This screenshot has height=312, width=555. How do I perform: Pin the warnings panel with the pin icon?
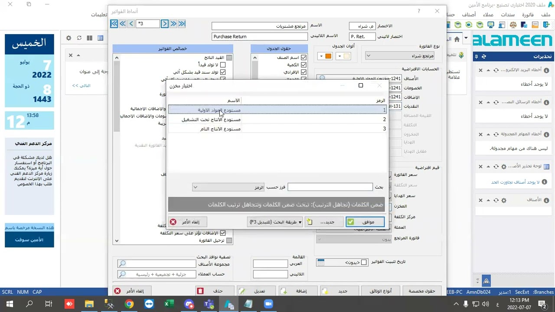pyautogui.click(x=476, y=56)
